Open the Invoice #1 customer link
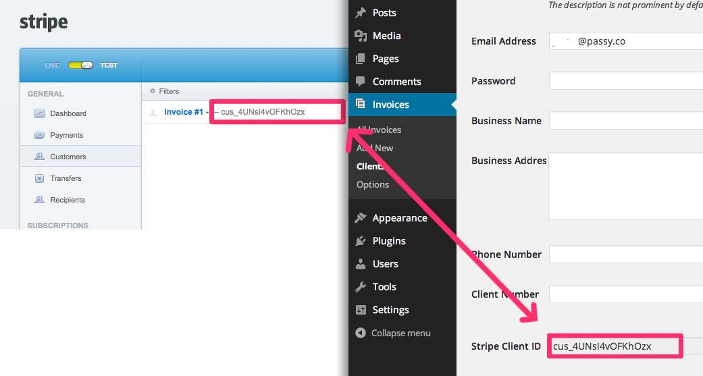Viewport: 703px width, 376px height. [x=184, y=112]
